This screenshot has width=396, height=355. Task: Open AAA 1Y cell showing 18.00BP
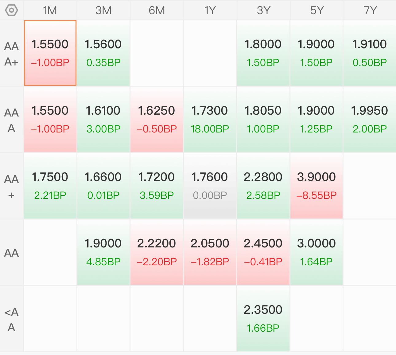[x=210, y=120]
